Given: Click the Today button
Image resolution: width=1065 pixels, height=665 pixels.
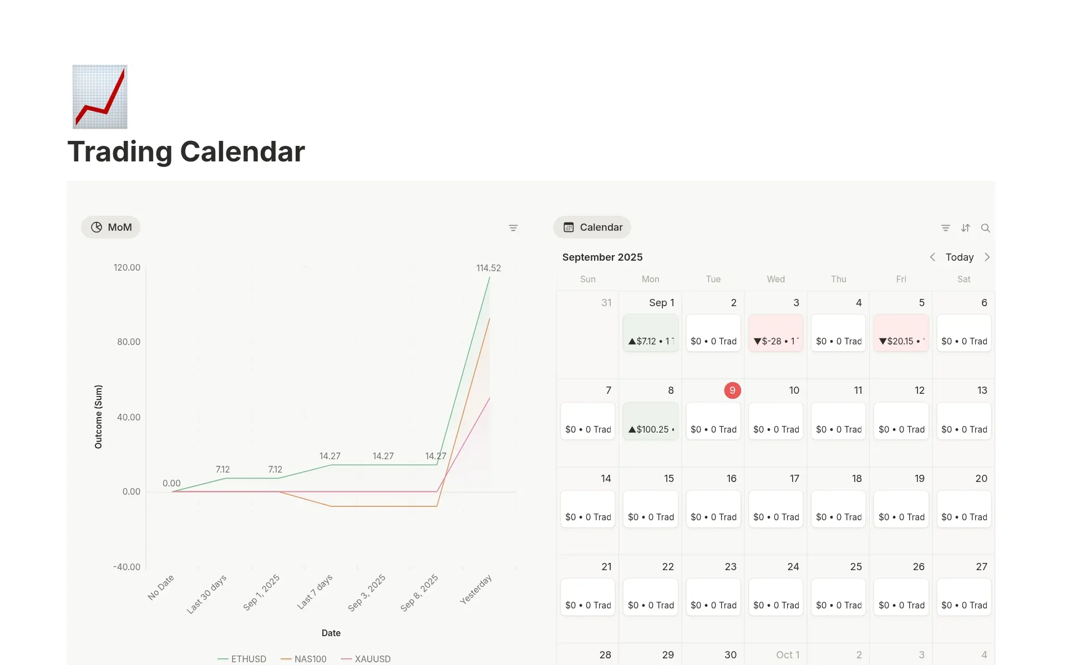Looking at the screenshot, I should point(960,257).
